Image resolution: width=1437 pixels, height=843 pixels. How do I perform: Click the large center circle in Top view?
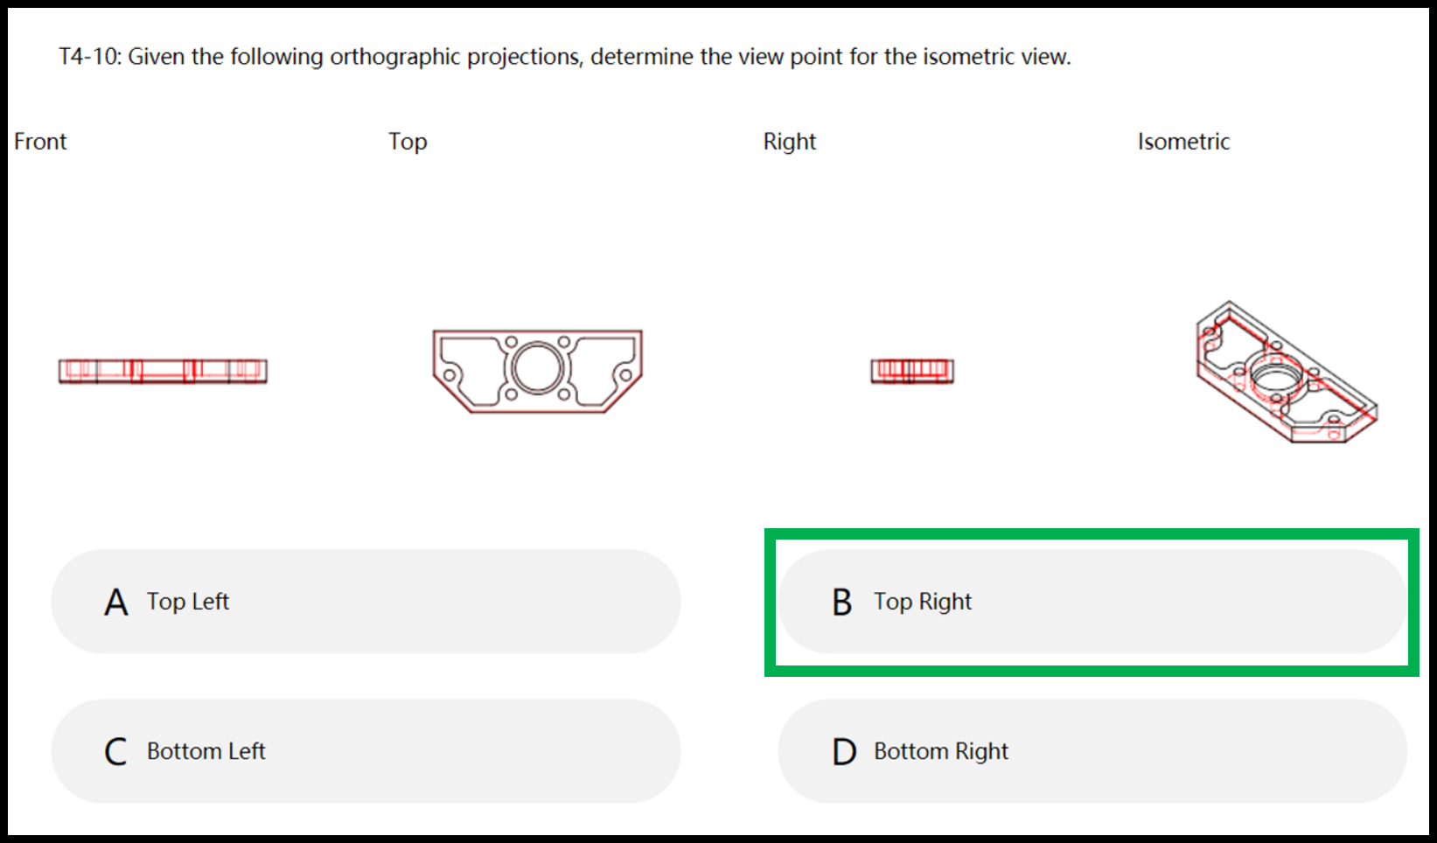538,367
